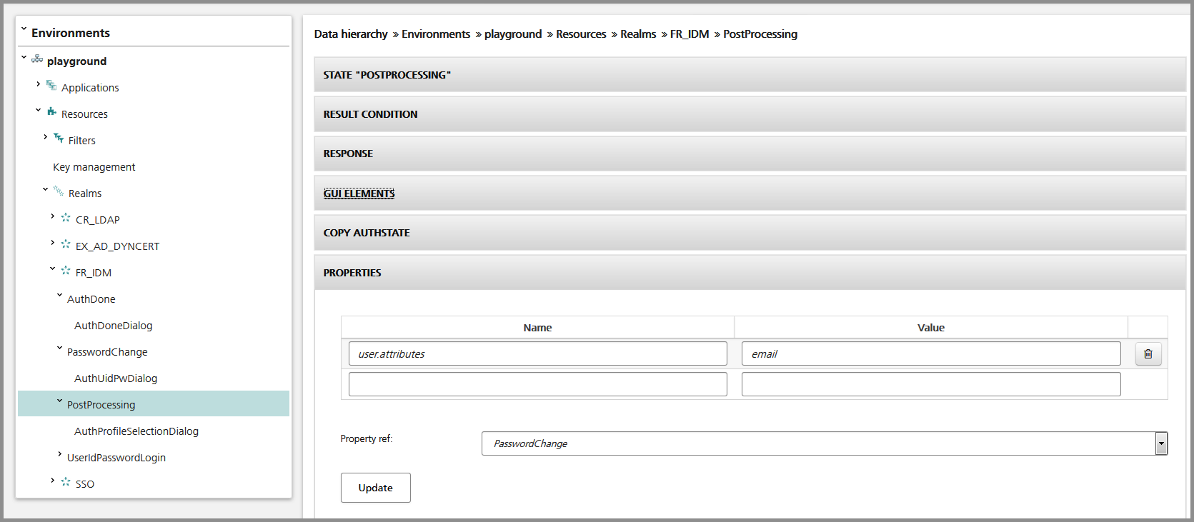Expand the Applications tree node
1194x522 pixels.
(x=38, y=84)
